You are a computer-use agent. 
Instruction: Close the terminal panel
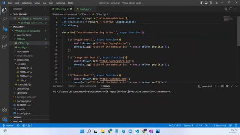tap(236, 86)
